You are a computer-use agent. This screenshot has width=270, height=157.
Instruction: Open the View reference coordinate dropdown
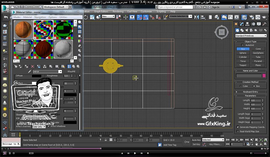(x=108, y=16)
